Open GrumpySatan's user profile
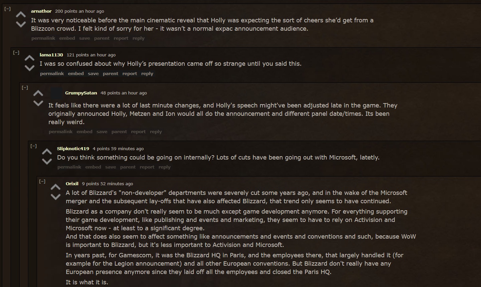Image resolution: width=481 pixels, height=287 pixels. [81, 93]
